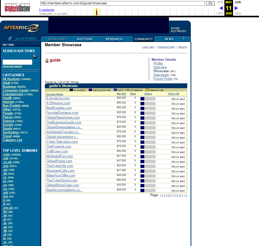Click the 'on auction' legend color swatch
Image resolution: width=259 pixels, height=246 pixels.
(x=71, y=90)
